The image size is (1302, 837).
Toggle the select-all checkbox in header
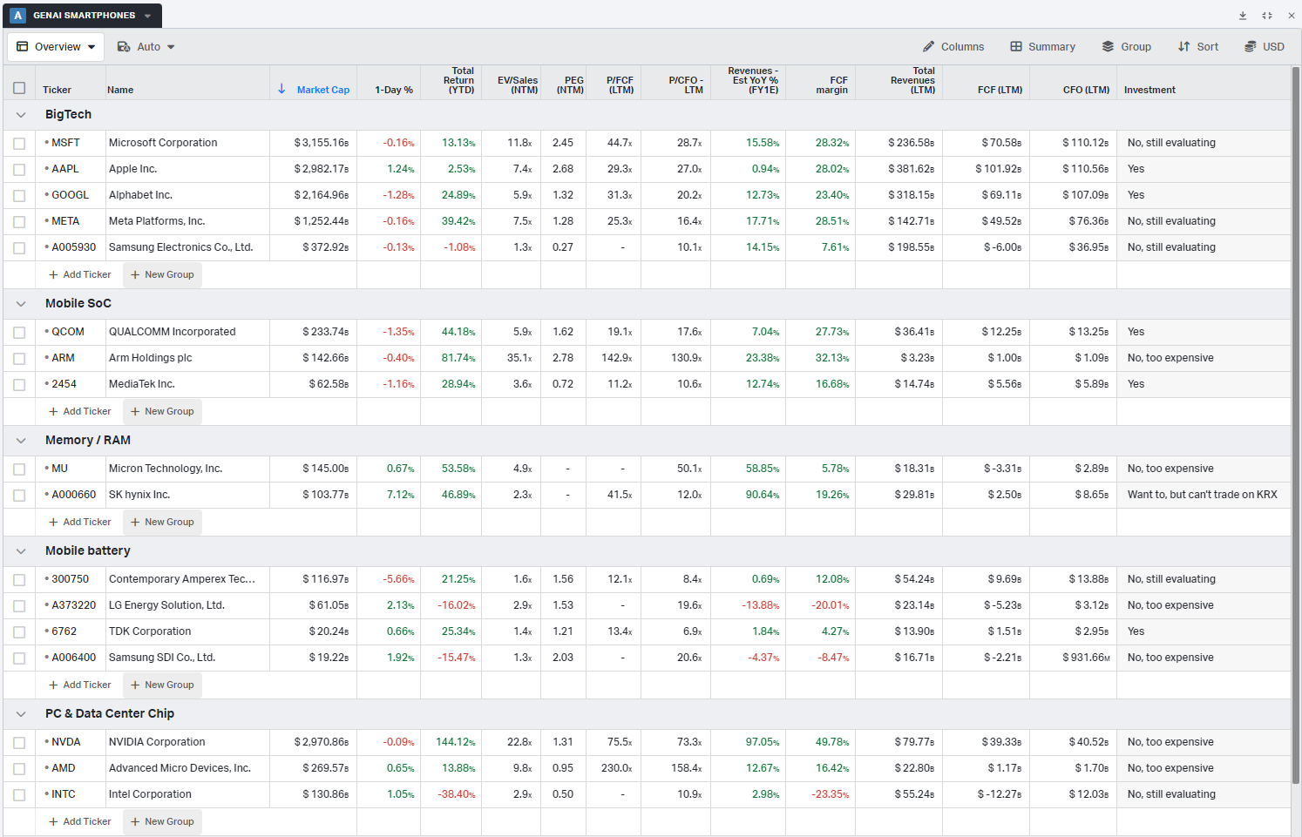pos(19,88)
